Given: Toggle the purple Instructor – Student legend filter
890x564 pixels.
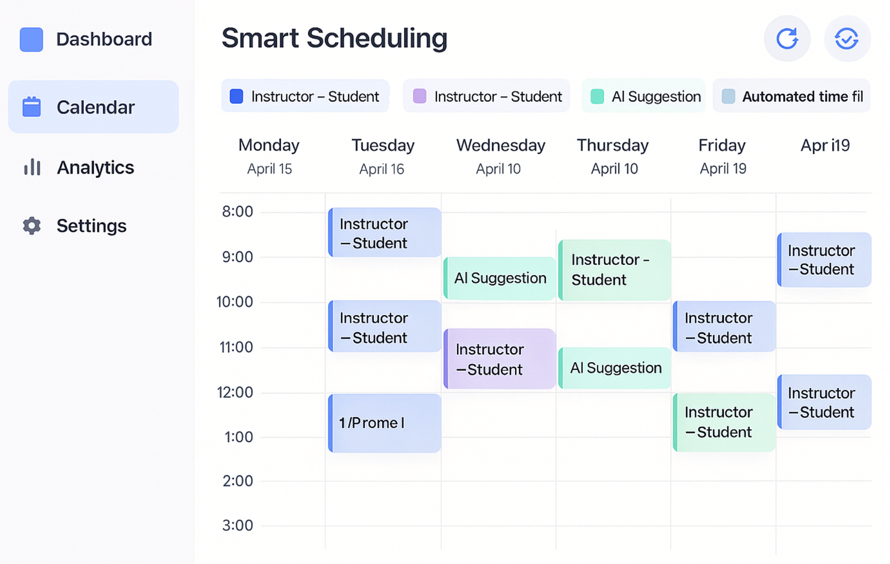Looking at the screenshot, I should pos(486,96).
